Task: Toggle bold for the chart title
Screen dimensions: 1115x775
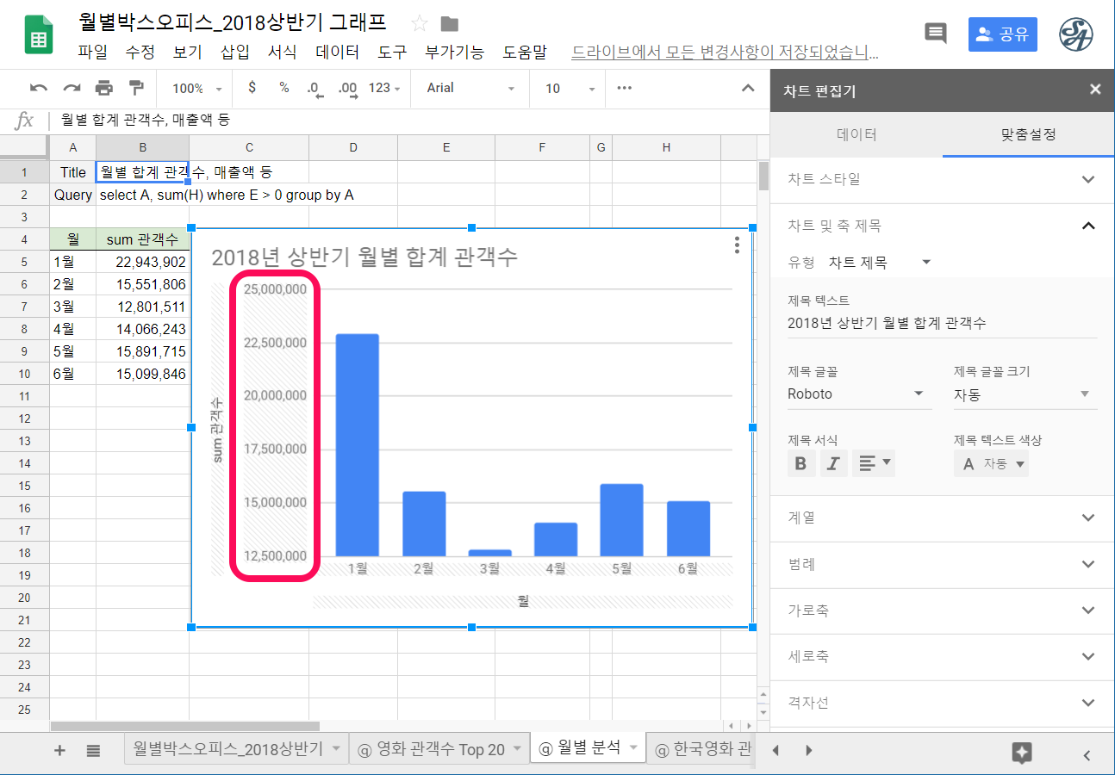Action: click(800, 462)
